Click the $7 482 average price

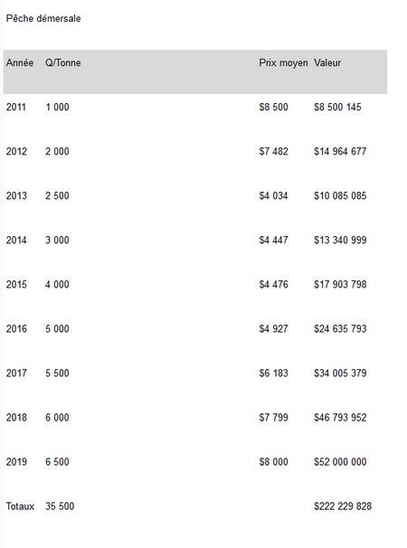[273, 151]
